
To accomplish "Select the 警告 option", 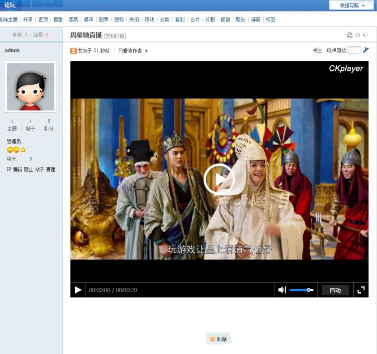I will point(240,19).
